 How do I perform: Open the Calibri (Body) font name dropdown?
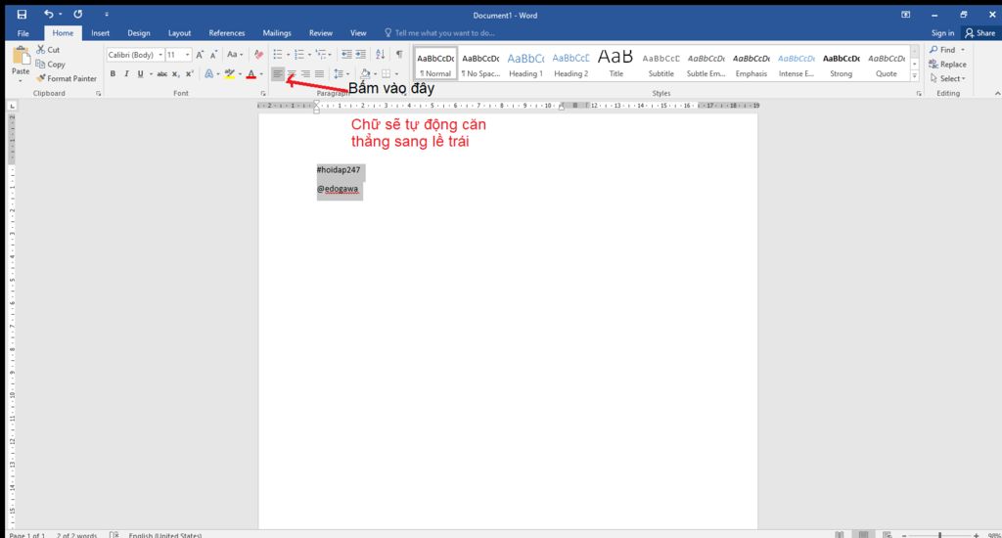point(160,55)
